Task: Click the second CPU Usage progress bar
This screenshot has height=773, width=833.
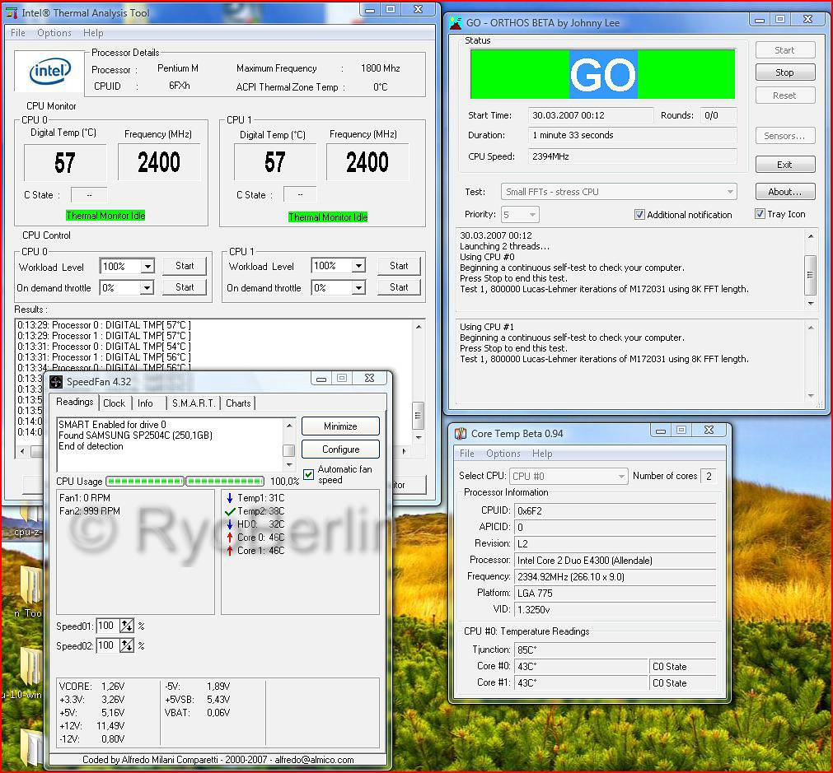Action: 225,482
